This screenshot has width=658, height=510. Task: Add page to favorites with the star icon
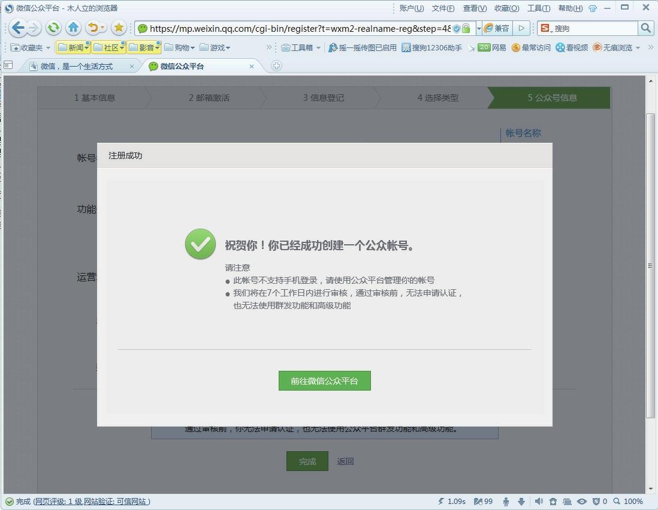119,28
